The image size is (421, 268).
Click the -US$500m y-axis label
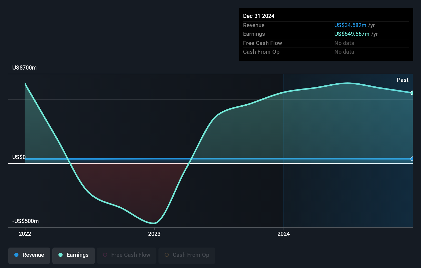click(25, 221)
